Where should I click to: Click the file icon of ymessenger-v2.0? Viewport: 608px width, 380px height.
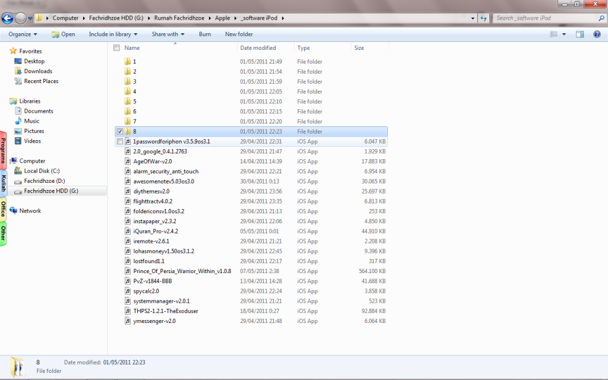(128, 321)
